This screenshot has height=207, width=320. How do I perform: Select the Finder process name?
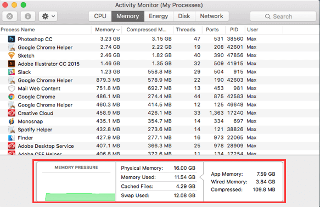click(x=25, y=138)
